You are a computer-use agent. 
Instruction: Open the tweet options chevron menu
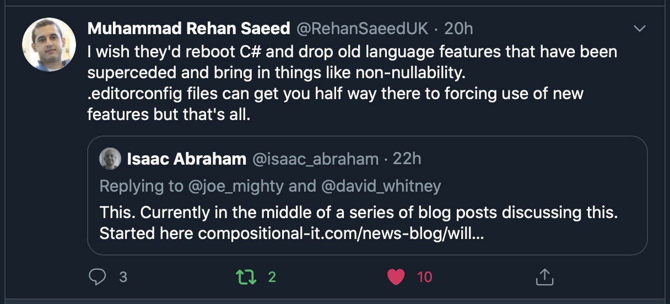coord(640,29)
